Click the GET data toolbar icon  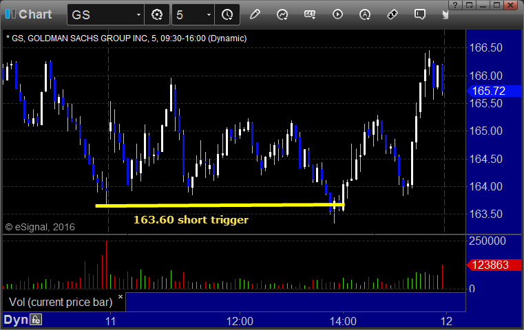click(x=310, y=14)
